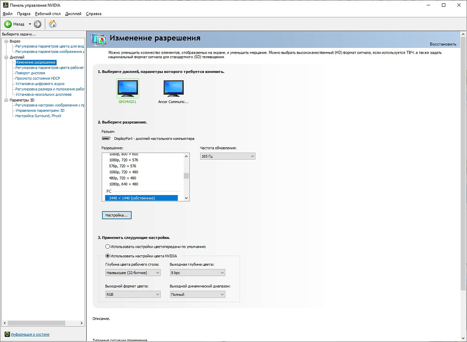Select the Ancor Communic... display icon
This screenshot has height=342, width=467.
[x=173, y=88]
